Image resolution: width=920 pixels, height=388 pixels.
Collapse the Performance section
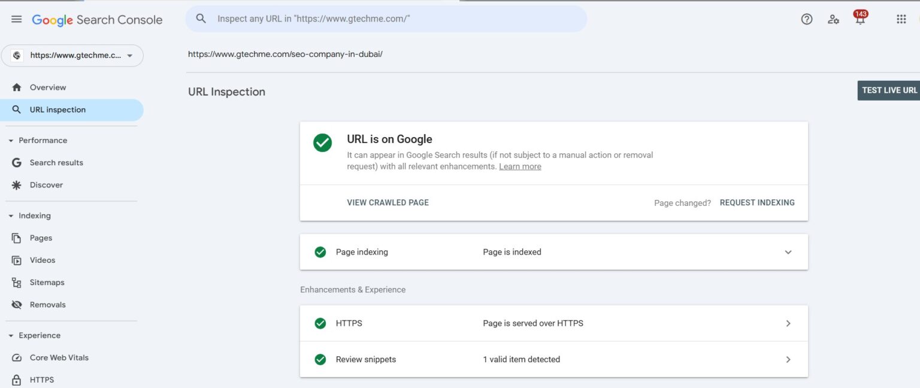10,140
